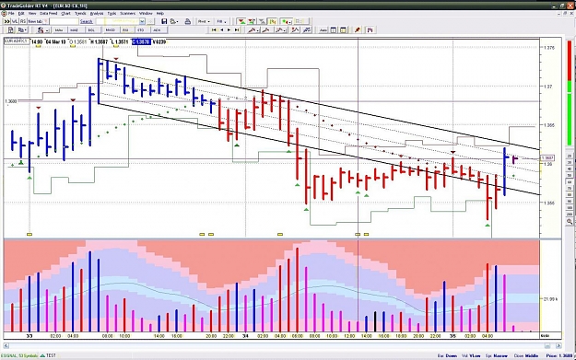Click the figure icon on the second toolbar row

[x=41, y=30]
